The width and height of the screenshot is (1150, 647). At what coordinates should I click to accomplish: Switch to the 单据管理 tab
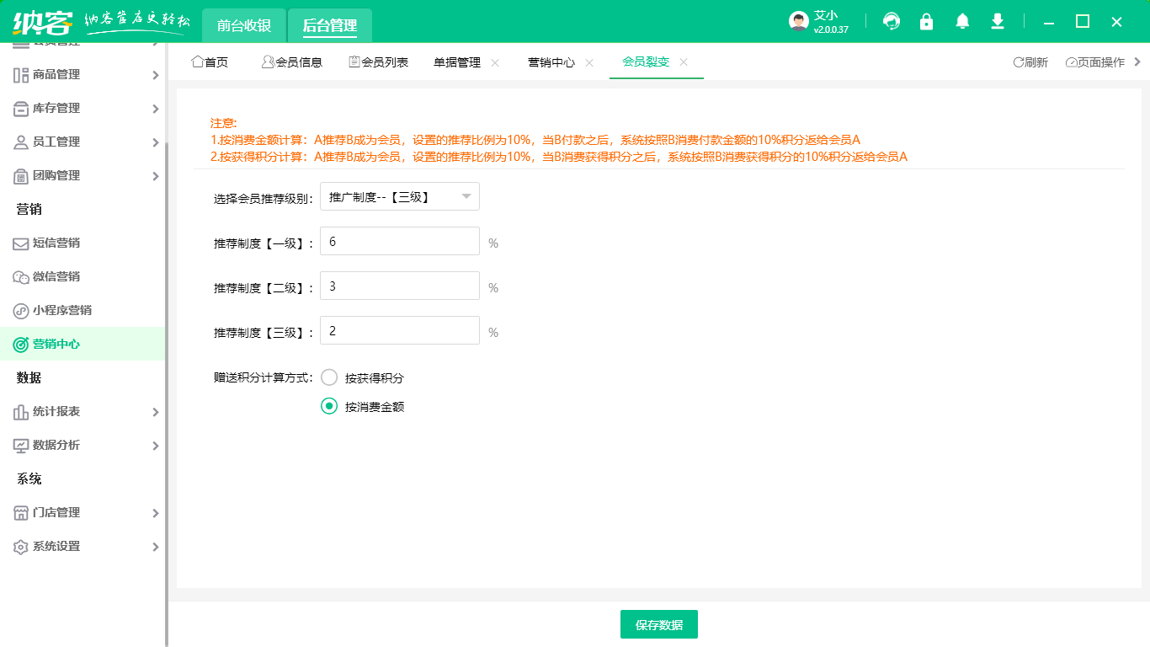click(455, 61)
